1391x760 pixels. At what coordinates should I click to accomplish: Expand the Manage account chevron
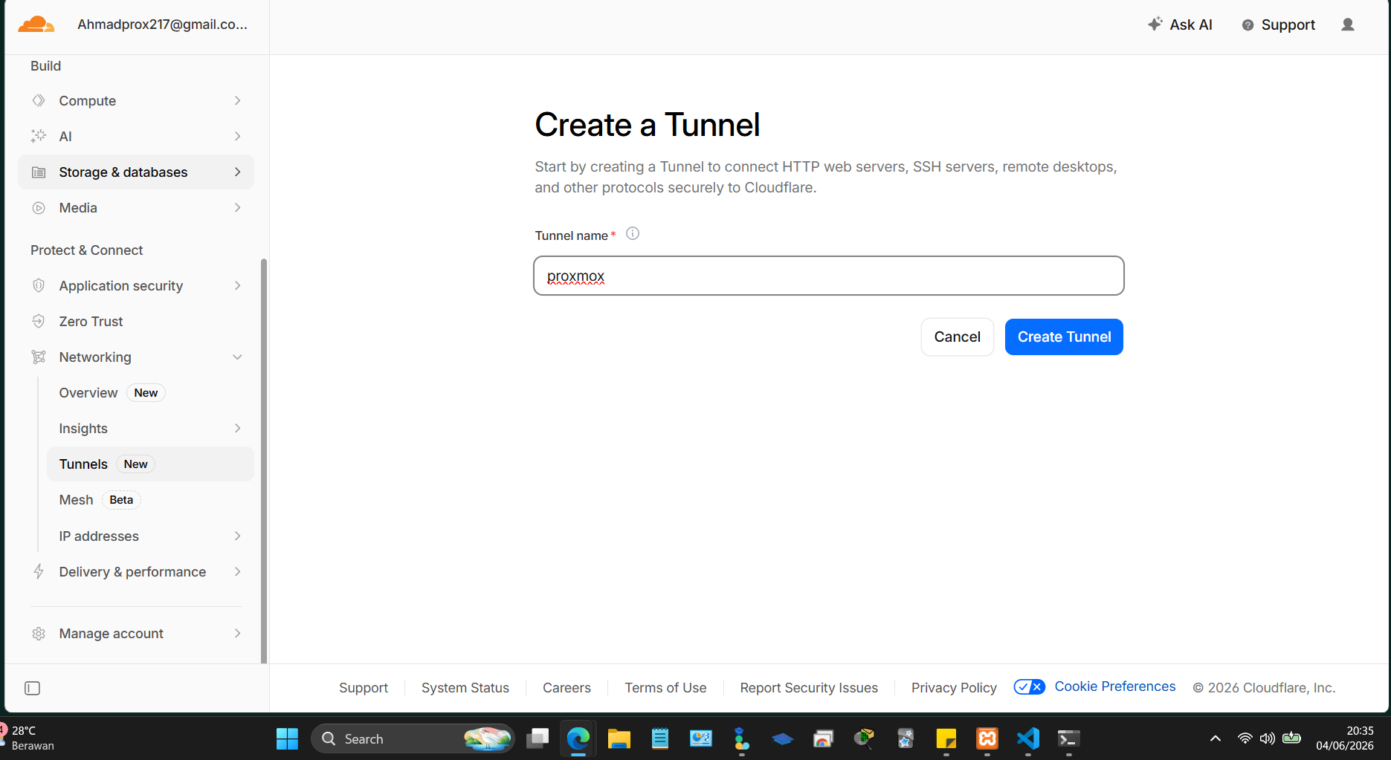238,634
